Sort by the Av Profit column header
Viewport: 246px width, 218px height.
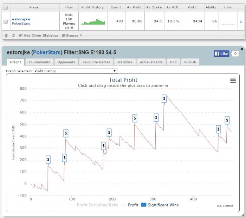pyautogui.click(x=134, y=7)
